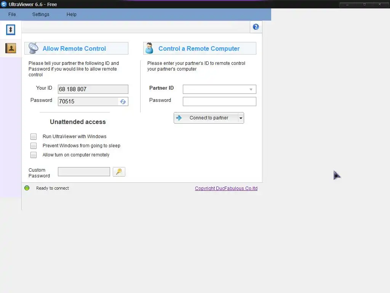Click the Custom Password input field

(84, 172)
